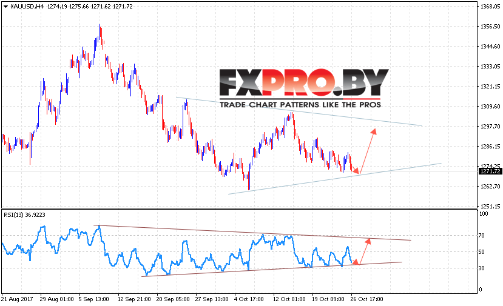Click the 1286.15 price axis label

click(x=490, y=147)
